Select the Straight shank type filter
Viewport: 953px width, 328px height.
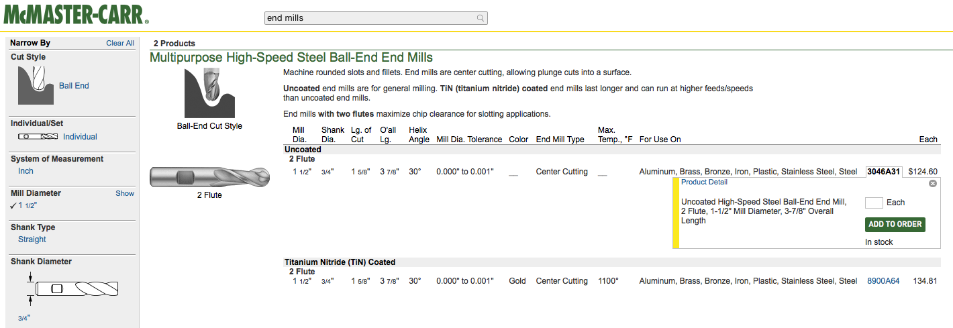click(x=32, y=239)
